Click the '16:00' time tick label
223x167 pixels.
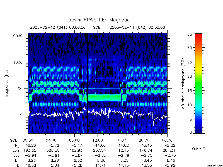tap(121, 141)
